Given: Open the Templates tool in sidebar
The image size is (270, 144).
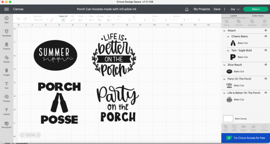Looking at the screenshot, I should [x=6, y=32].
